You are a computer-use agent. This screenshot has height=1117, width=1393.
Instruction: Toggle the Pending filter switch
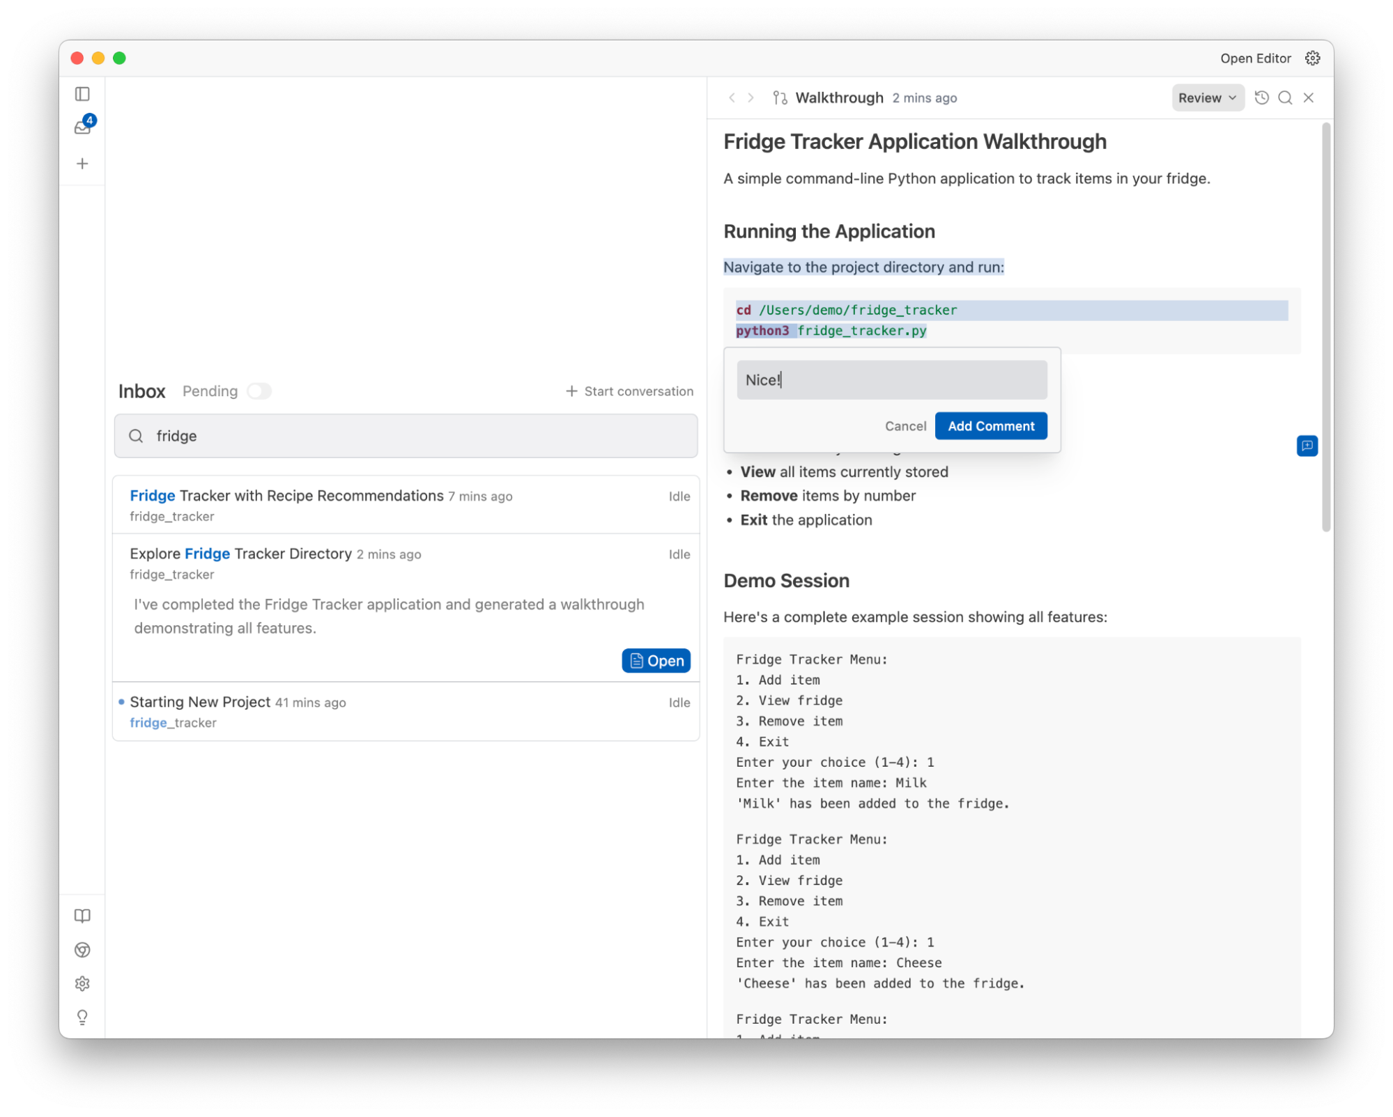coord(259,391)
